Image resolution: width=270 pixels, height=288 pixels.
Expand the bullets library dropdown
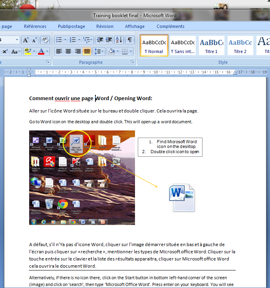[x=65, y=40]
